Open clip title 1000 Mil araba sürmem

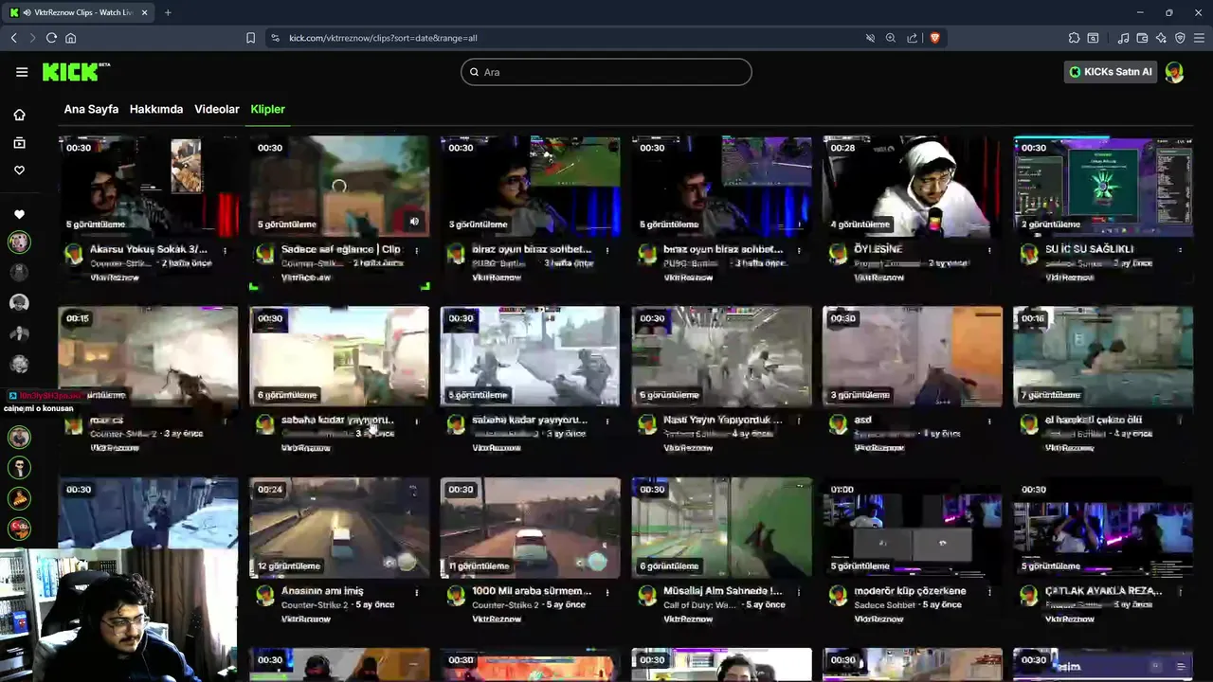(532, 591)
